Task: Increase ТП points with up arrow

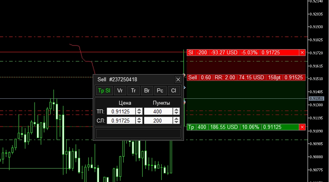Action: point(176,109)
